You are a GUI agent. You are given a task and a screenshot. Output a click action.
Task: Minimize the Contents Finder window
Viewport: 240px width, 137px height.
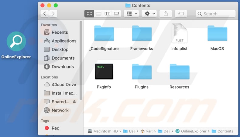coord(49,5)
